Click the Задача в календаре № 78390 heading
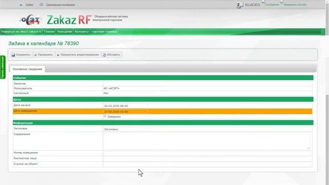This screenshot has width=329, height=185. pos(43,43)
